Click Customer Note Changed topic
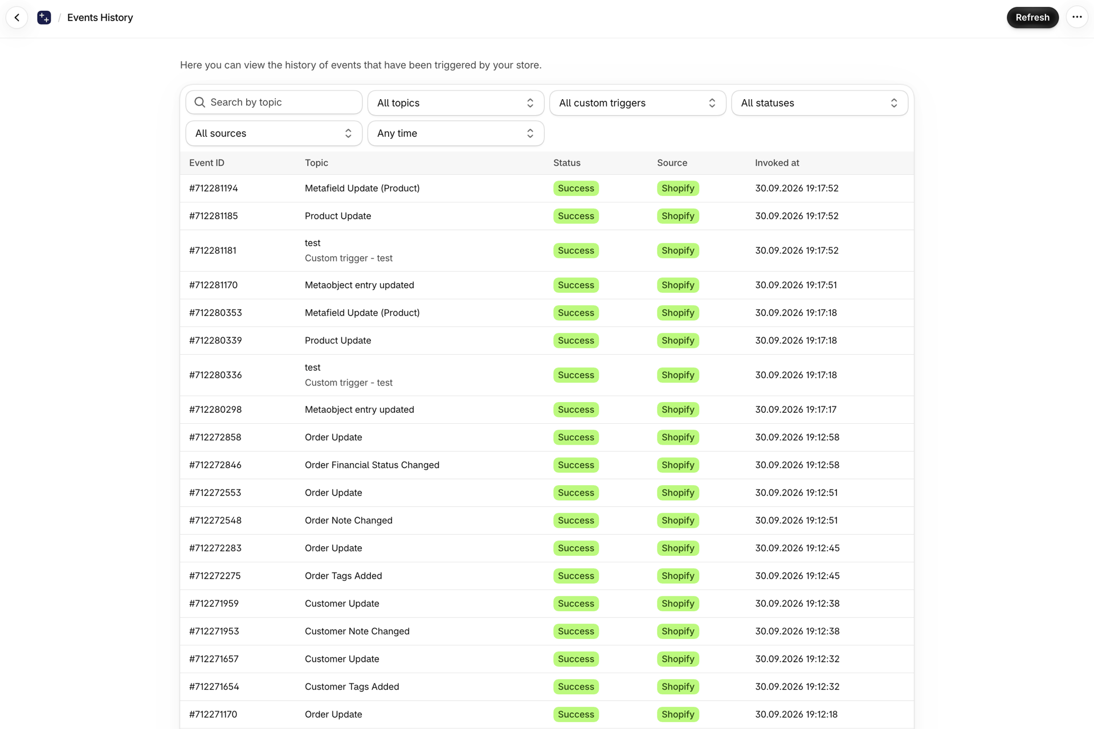The height and width of the screenshot is (729, 1094). point(357,631)
